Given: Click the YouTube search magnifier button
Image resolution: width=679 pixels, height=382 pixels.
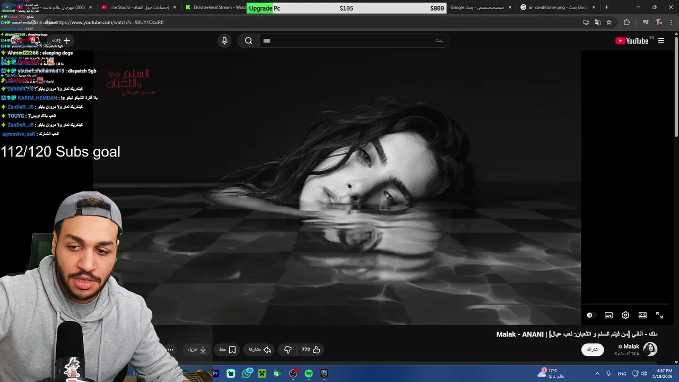Looking at the screenshot, I should (x=248, y=41).
